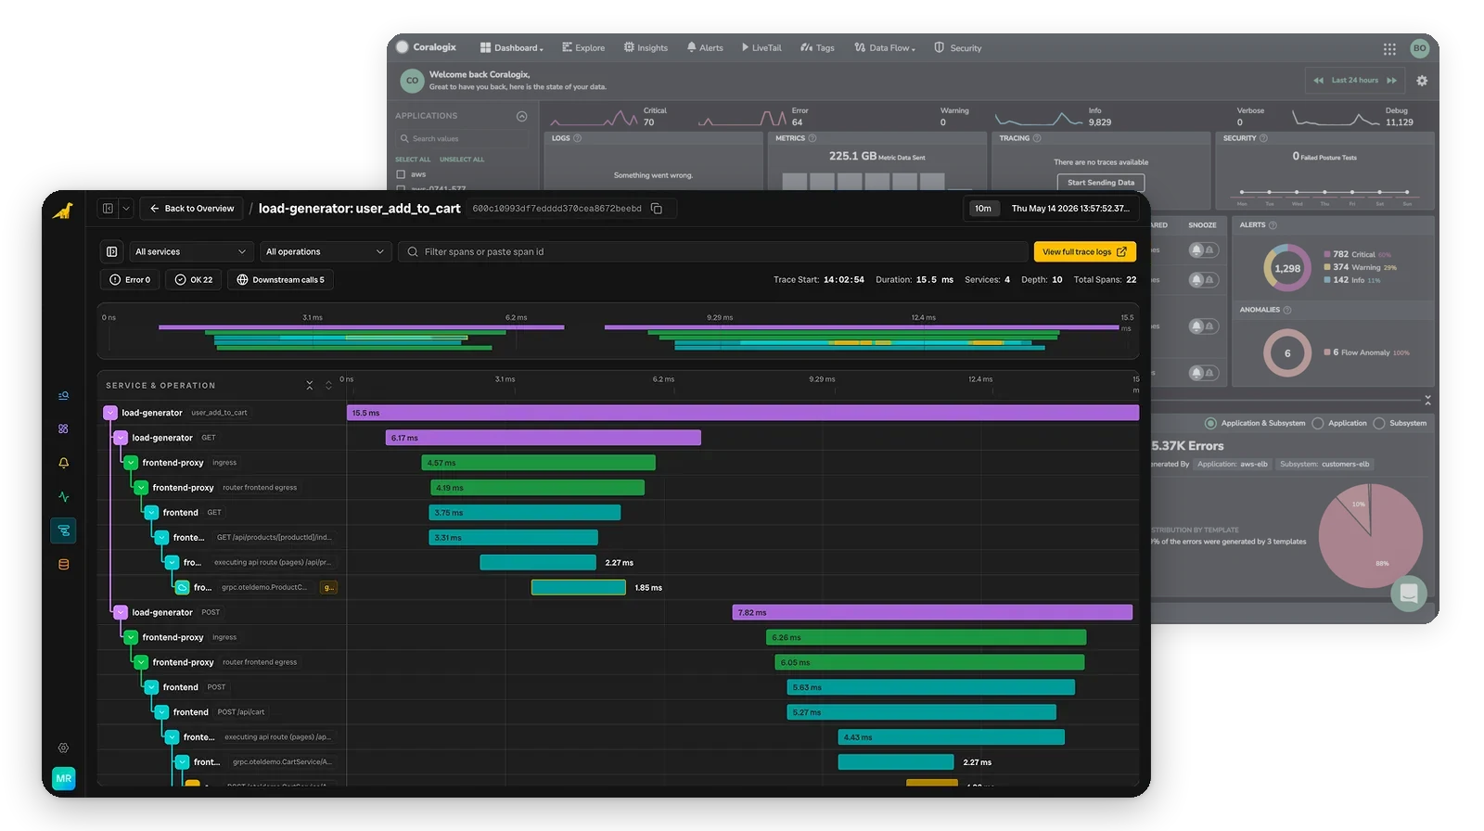Open the All services dropdown
1484x831 pixels.
click(x=190, y=251)
